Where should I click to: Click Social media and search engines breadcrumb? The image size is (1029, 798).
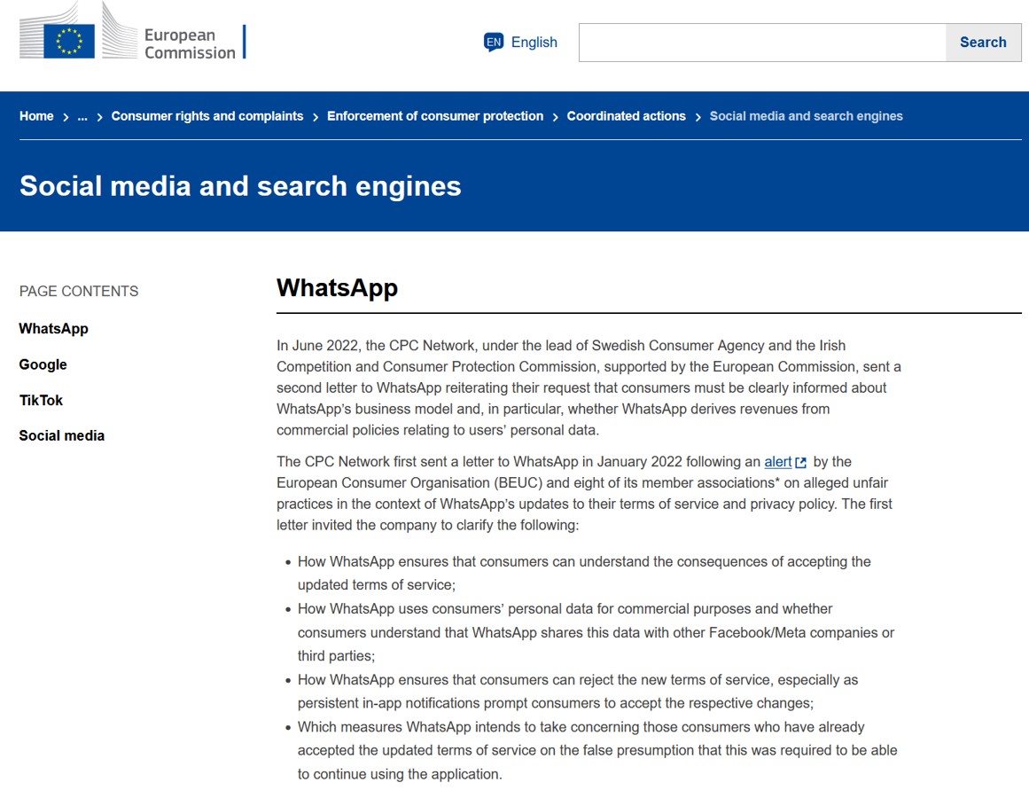click(806, 116)
